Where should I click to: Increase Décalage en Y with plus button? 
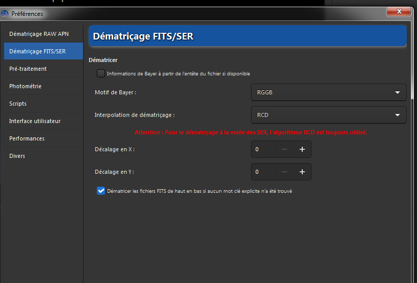[302, 172]
